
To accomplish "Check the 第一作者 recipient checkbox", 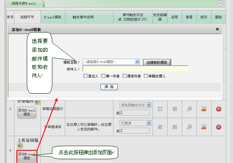I will pyautogui.click(x=103, y=76).
